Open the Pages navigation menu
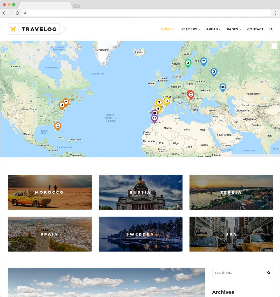 234,29
